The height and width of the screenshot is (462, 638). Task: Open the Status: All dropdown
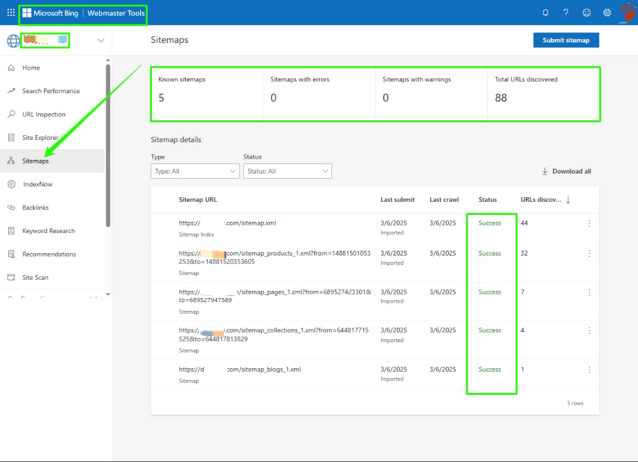click(x=287, y=171)
